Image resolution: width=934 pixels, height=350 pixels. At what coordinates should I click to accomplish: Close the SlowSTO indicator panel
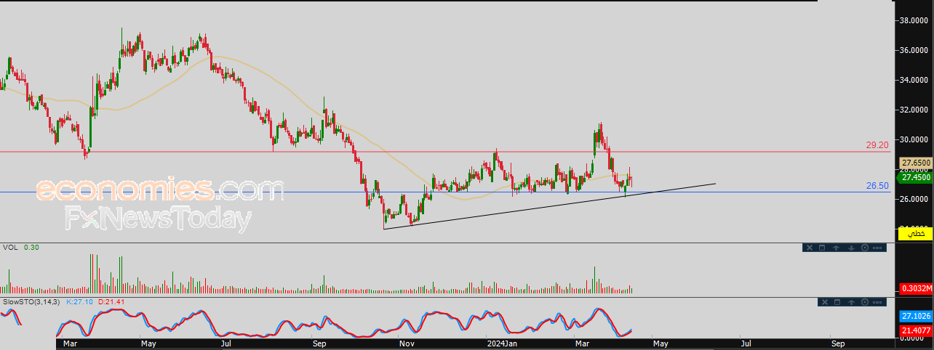coord(825,302)
